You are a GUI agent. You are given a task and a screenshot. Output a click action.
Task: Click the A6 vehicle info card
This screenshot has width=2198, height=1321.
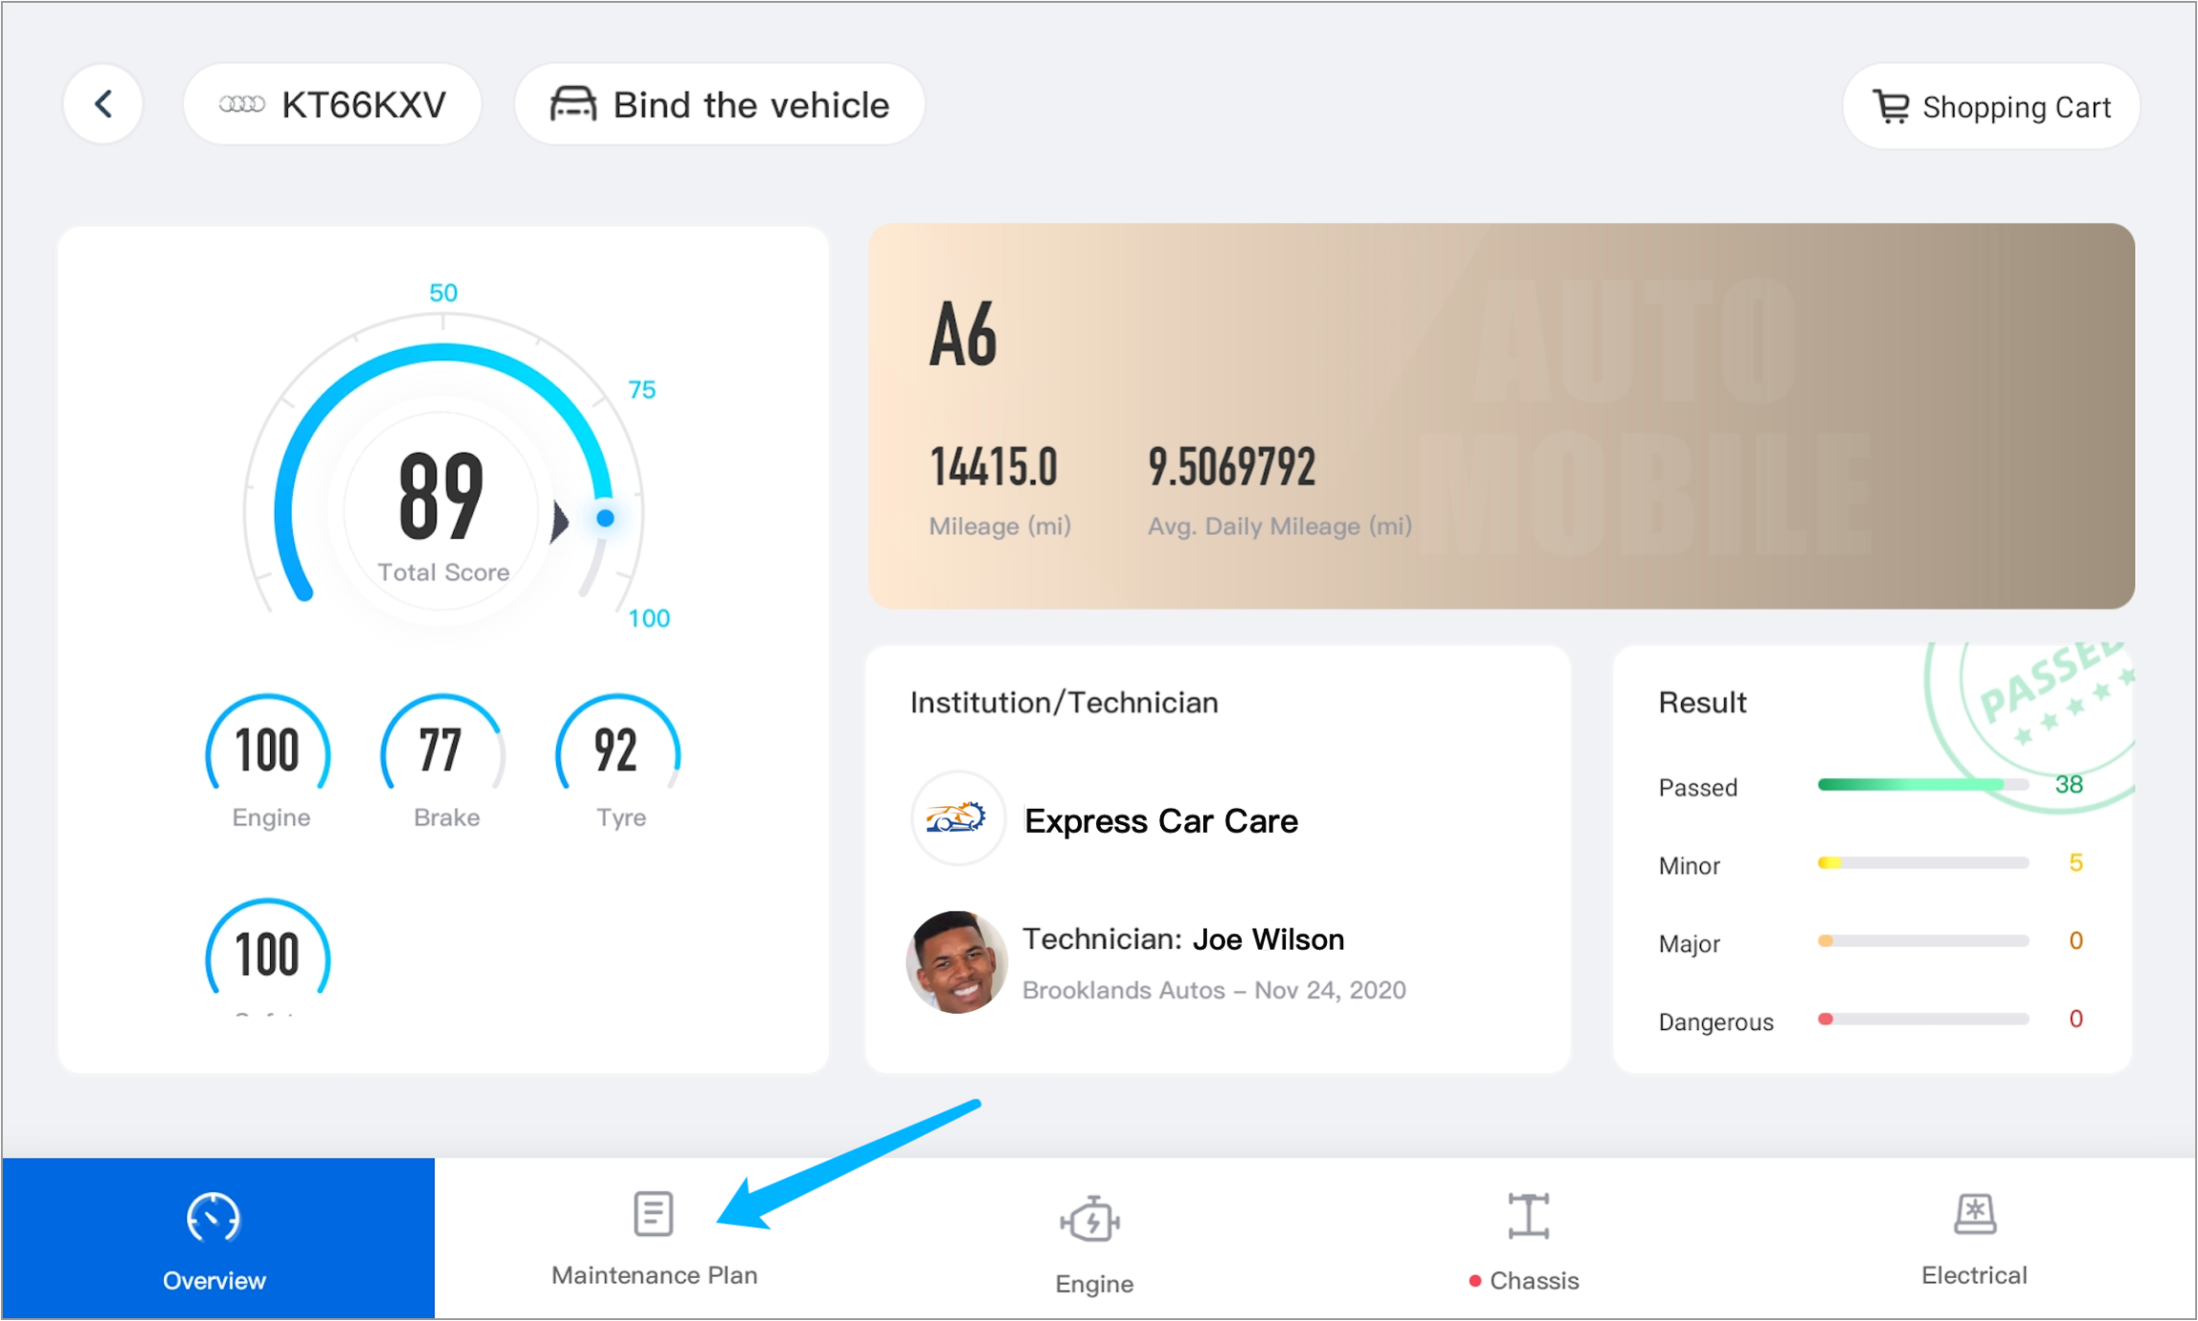pos(1501,416)
